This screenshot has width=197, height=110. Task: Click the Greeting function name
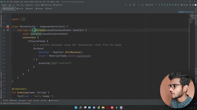point(22,93)
